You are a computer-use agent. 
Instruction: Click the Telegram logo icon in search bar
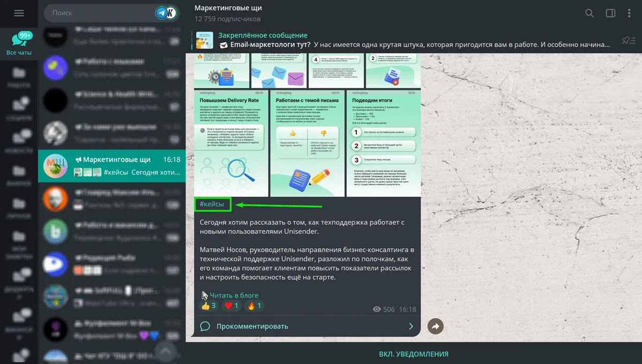[x=160, y=13]
